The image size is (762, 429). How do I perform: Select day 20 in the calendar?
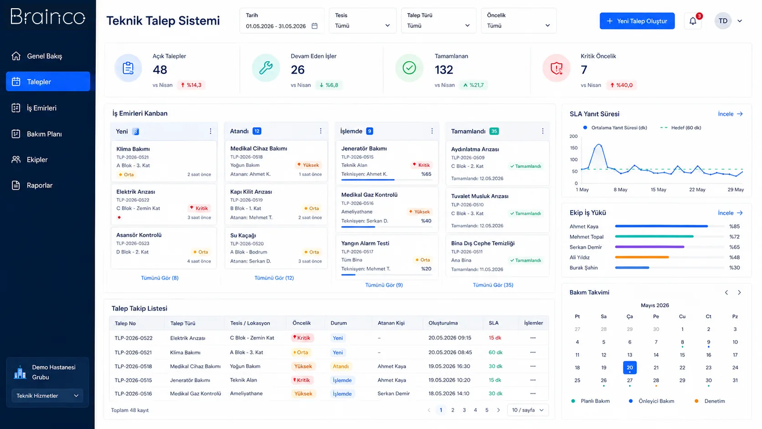[x=629, y=367]
